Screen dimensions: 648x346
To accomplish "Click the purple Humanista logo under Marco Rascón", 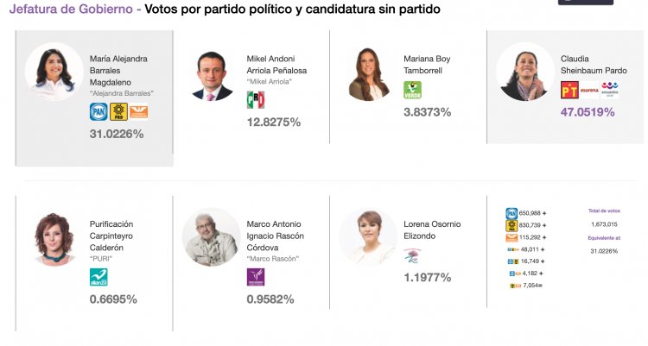I will tap(256, 277).
